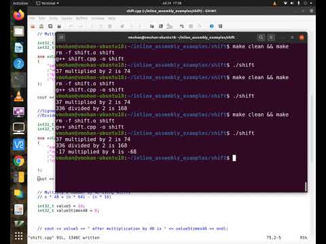Click the last '336 divided by 2 is 168' line
326x244 pixels.
[x=92, y=146]
